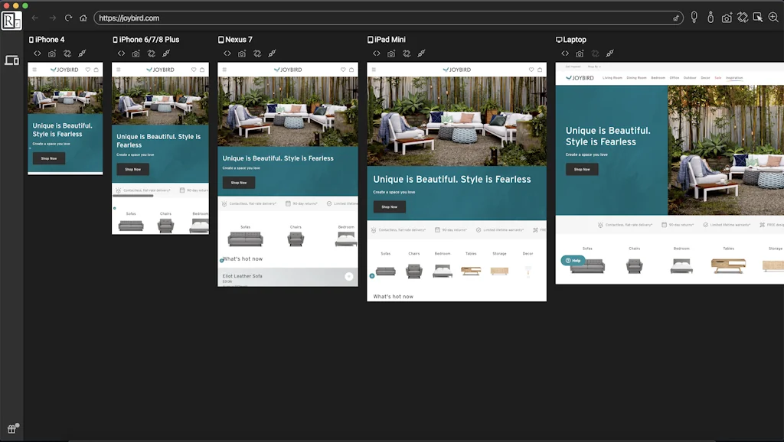Screen dimensions: 784x442
Task: Open the Sale menu item on Laptop preview
Action: tap(717, 78)
